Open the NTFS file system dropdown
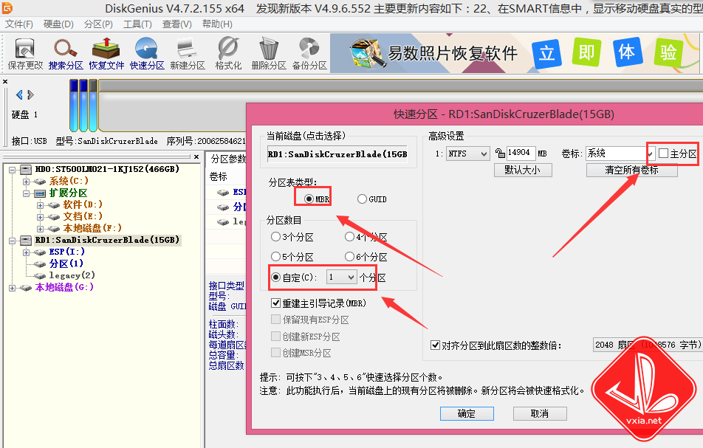703x448 pixels. tap(467, 154)
